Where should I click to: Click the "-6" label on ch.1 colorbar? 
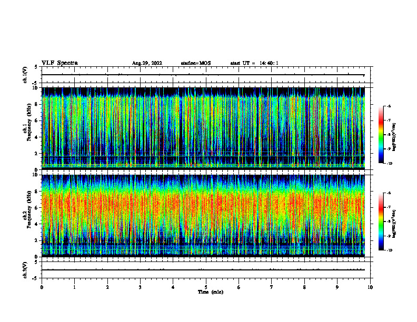click(389, 106)
